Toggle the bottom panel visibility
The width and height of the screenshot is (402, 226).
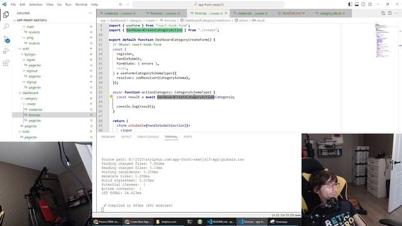[357, 4]
